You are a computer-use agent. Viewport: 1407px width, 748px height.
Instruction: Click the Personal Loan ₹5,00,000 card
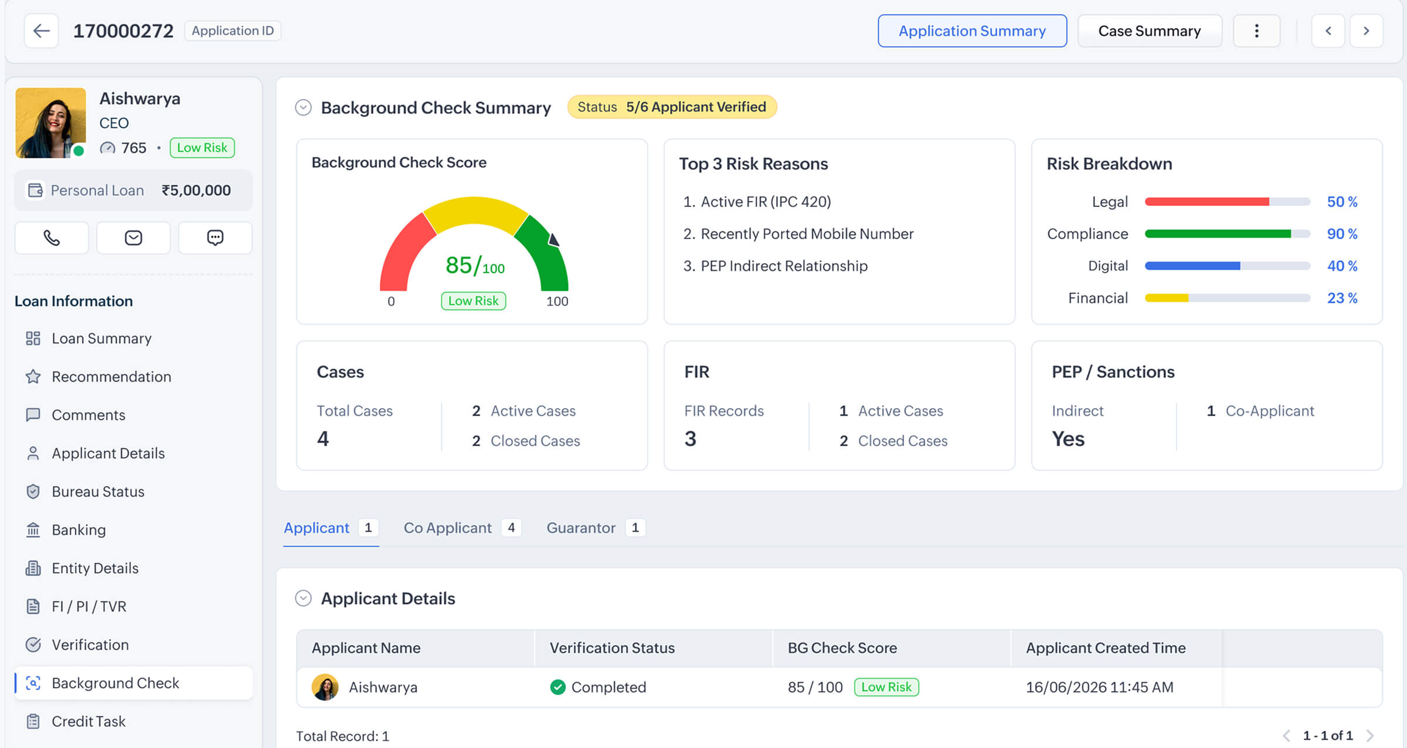pyautogui.click(x=133, y=190)
